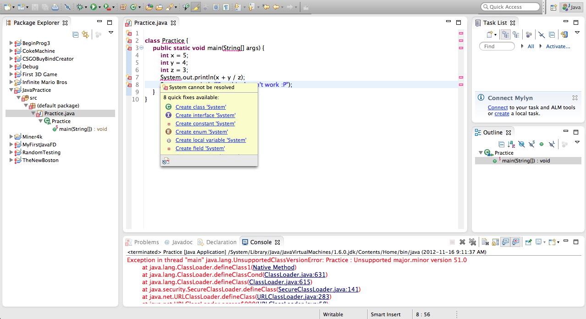Switch to the Problems tab
This screenshot has height=319, width=586.
point(142,242)
